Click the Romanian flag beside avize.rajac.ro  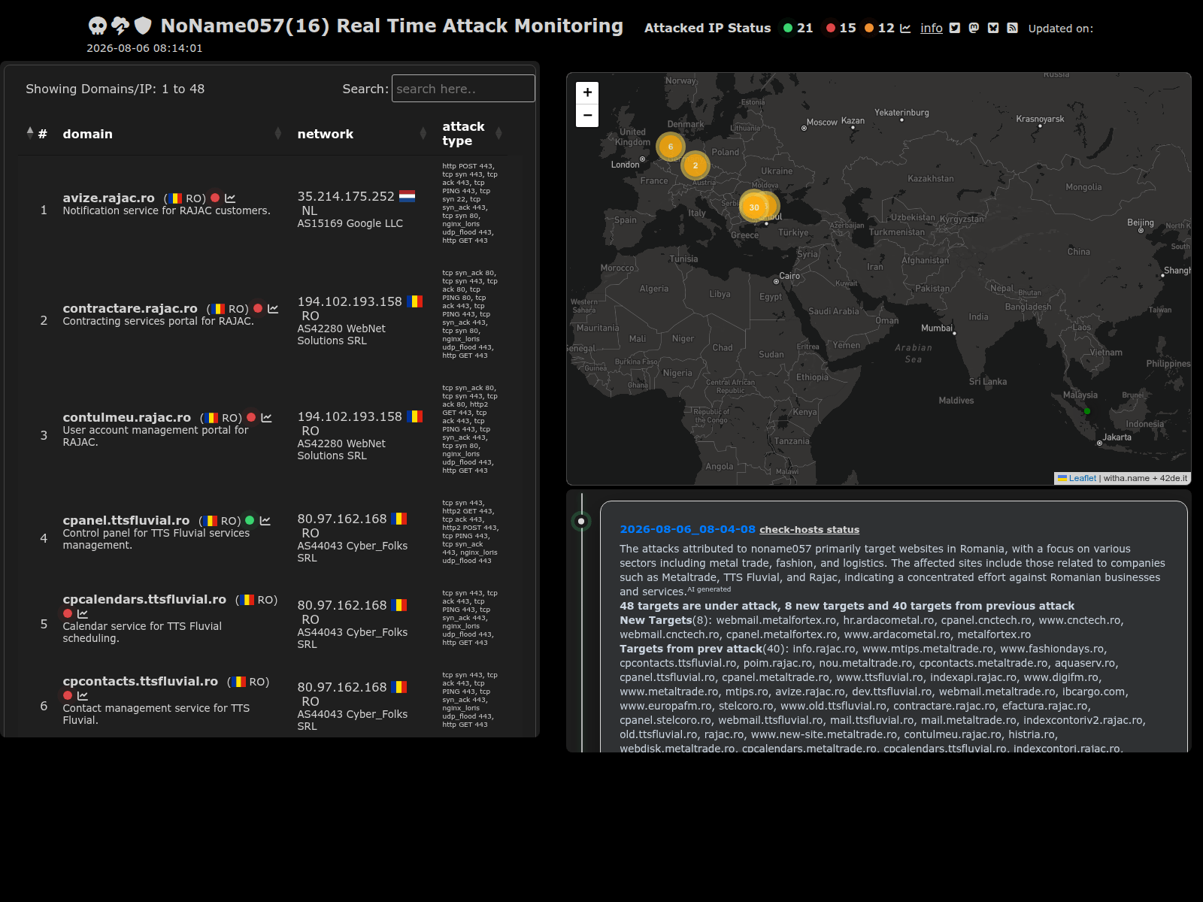175,198
